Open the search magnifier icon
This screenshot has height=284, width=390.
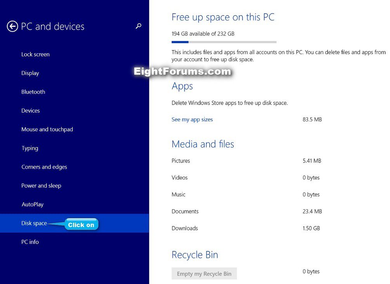pyautogui.click(x=139, y=26)
